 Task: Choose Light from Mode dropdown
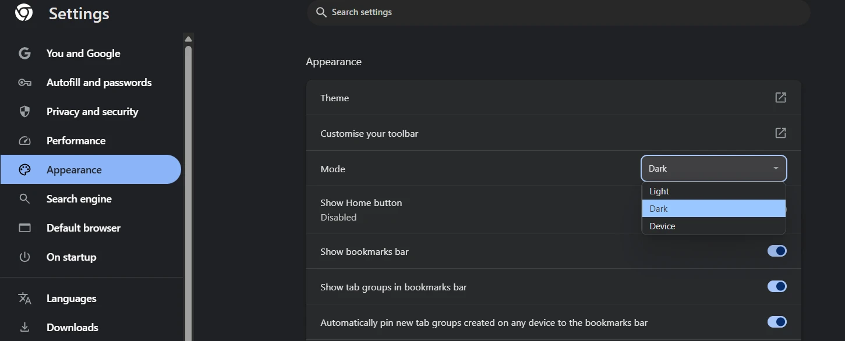click(x=714, y=191)
